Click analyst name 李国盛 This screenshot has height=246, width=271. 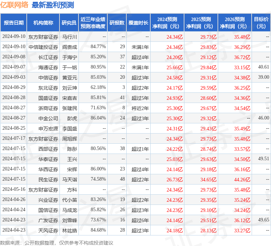pos(70,129)
